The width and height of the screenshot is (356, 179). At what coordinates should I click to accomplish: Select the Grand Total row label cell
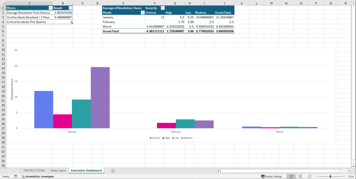[111, 31]
